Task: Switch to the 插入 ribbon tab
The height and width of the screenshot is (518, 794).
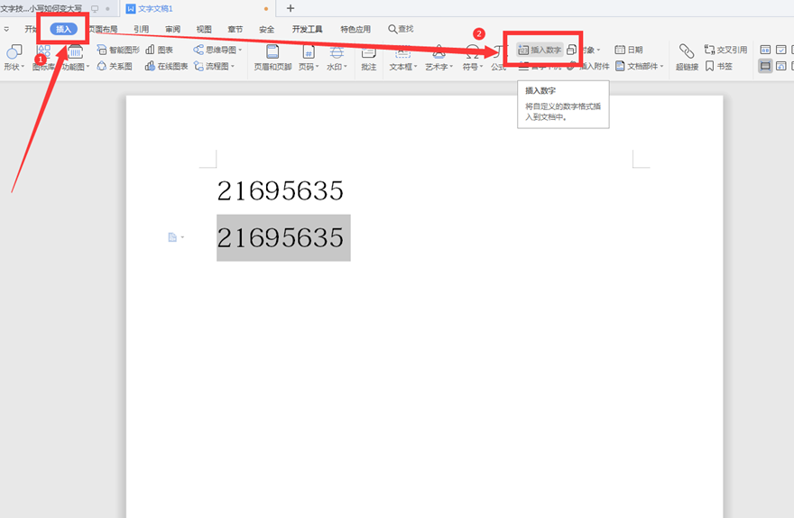Action: [63, 29]
